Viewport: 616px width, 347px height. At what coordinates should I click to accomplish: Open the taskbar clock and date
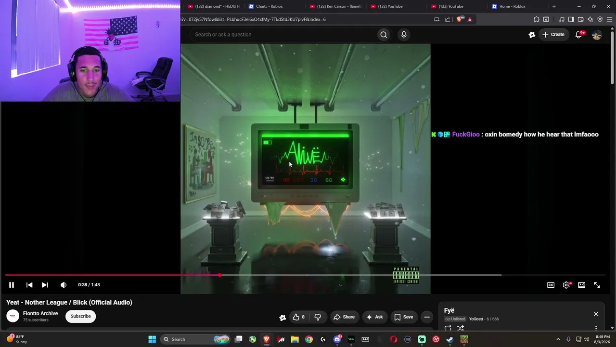tap(602, 339)
